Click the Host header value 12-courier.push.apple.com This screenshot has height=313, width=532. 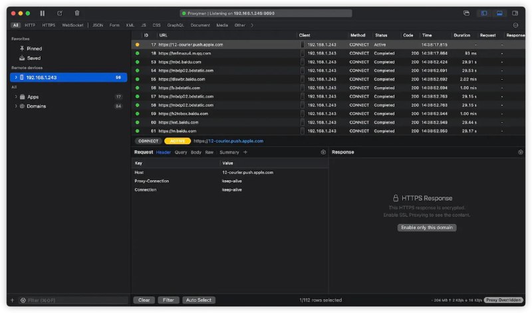tap(247, 172)
